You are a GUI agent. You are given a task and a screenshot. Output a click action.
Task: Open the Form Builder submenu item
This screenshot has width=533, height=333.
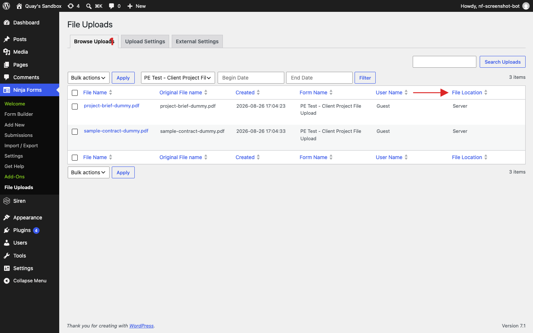tap(19, 114)
